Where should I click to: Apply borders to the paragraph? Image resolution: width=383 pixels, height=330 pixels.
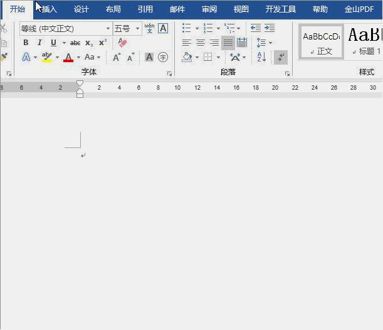coord(208,57)
